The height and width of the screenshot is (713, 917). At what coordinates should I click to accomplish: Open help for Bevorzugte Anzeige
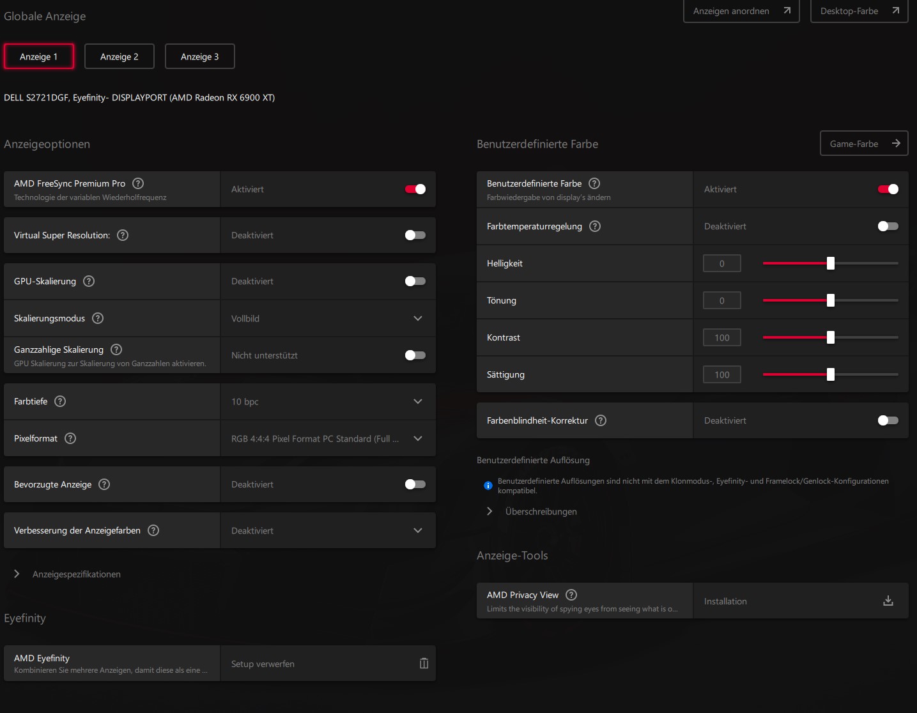click(104, 484)
